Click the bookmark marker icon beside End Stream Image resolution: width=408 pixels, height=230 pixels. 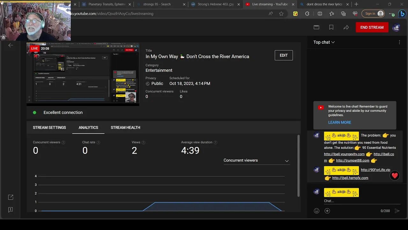tap(331, 27)
